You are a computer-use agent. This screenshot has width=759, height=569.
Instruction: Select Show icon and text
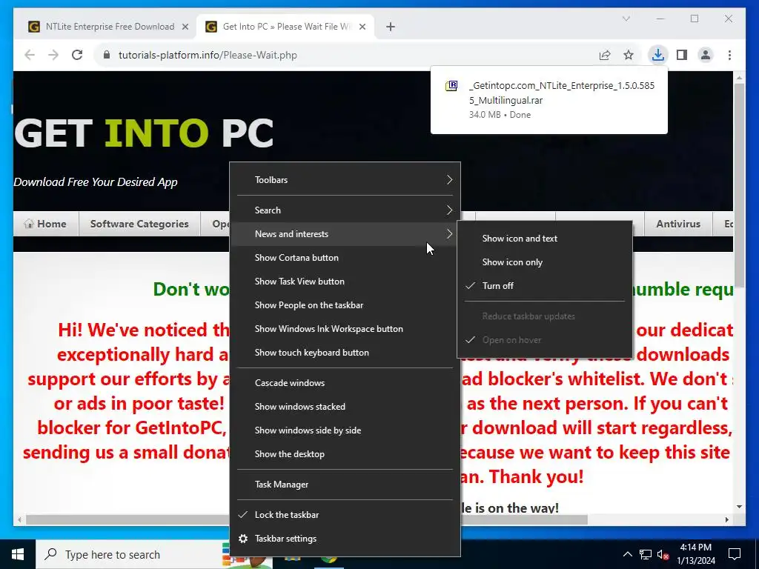[545, 238]
